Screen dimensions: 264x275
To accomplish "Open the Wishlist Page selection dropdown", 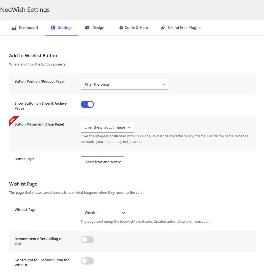I will pos(105,213).
